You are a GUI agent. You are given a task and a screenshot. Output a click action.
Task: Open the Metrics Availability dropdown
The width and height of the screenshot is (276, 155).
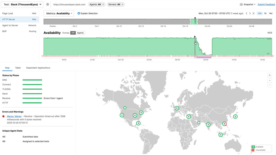(x=58, y=13)
